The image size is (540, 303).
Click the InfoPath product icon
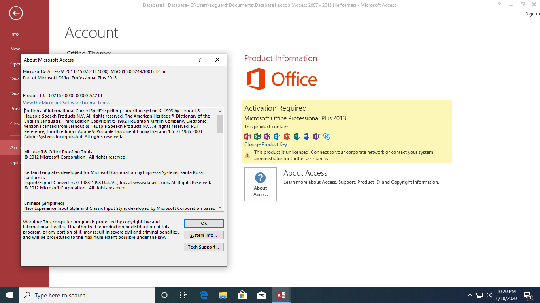(x=317, y=137)
